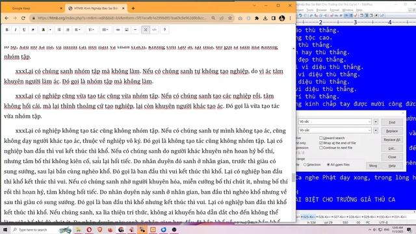This screenshot has width=416, height=234.
Task: Switch to code view in editor
Action: 155,30
